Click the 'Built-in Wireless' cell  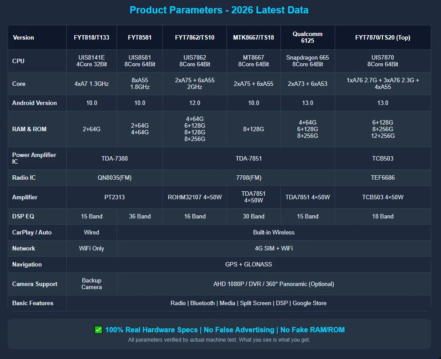274,233
